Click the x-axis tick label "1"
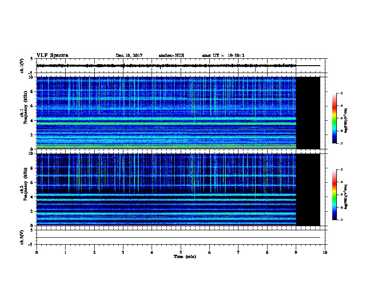 [x=65, y=252]
